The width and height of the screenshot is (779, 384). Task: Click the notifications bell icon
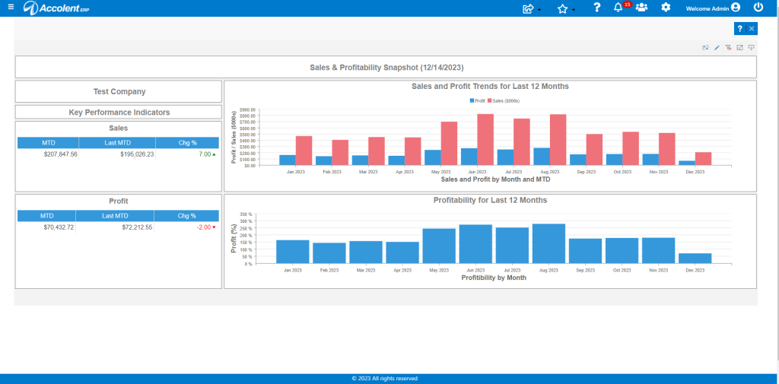pos(618,8)
